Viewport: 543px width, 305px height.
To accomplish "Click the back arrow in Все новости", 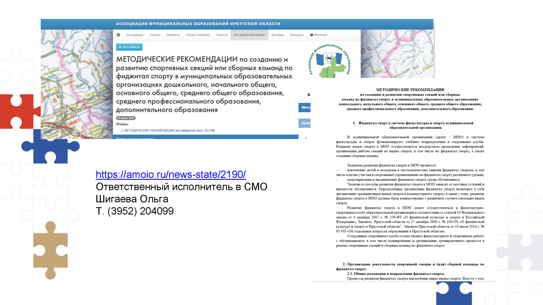I will (120, 47).
